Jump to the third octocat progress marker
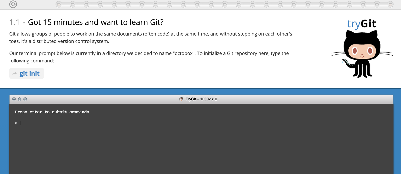This screenshot has height=174, width=401. pyautogui.click(x=86, y=4)
